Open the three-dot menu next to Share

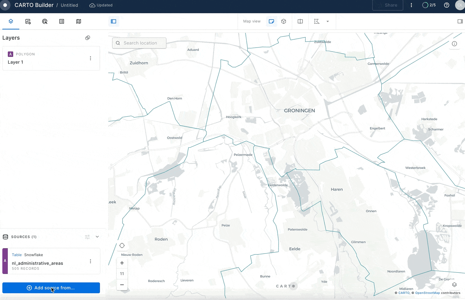point(412,5)
